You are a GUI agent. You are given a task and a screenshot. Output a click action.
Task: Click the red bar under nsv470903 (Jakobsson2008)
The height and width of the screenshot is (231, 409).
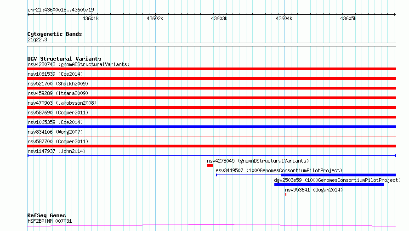(x=211, y=107)
